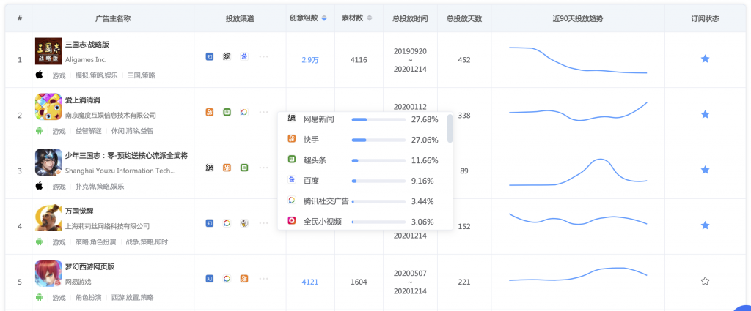Click NetEase News channel icon in 三国志·战略版 row
751x311 pixels.
[x=227, y=57]
